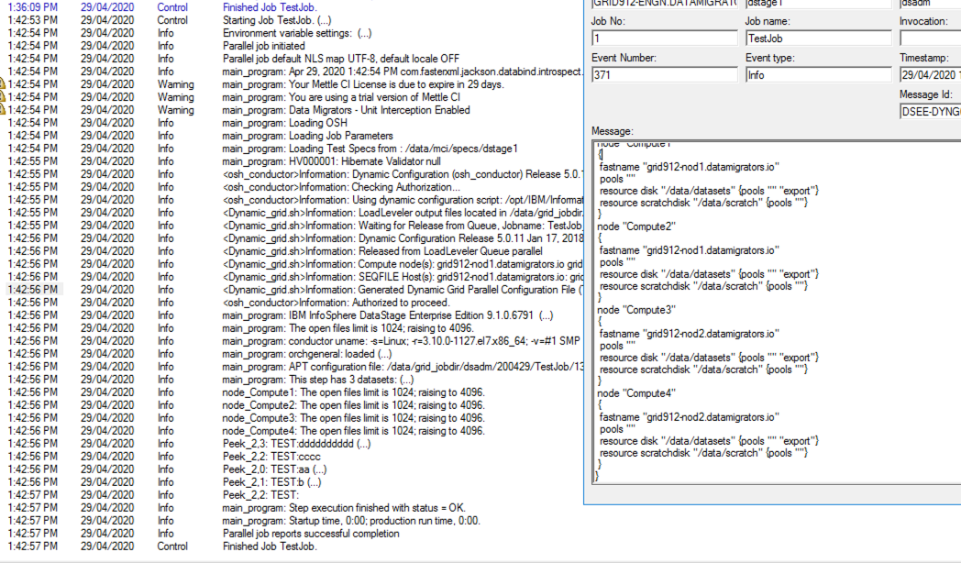Select the 'Parallel job initiated' log row

pos(264,46)
